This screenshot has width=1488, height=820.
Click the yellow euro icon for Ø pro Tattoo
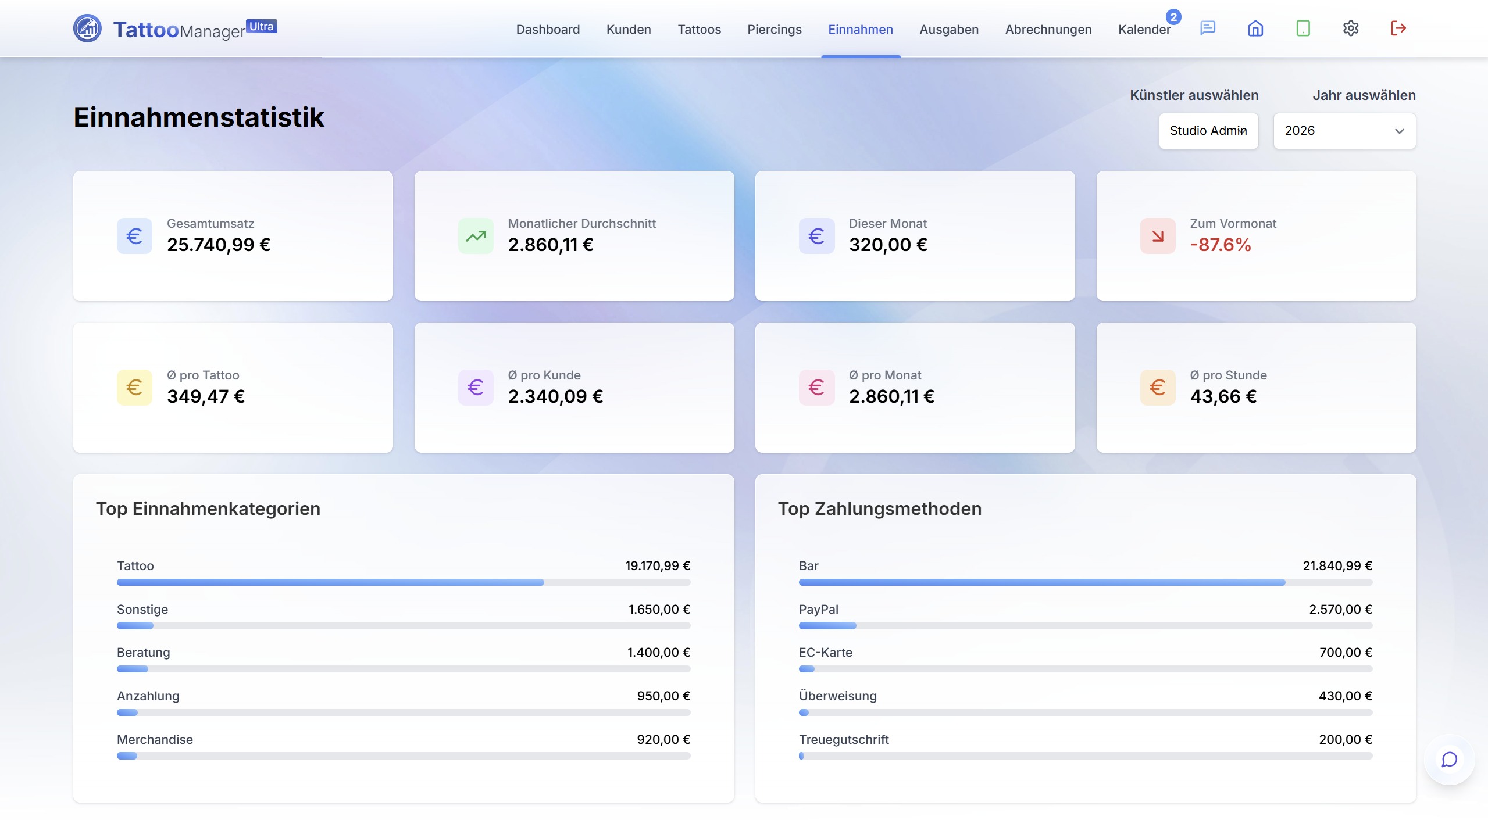click(x=134, y=387)
